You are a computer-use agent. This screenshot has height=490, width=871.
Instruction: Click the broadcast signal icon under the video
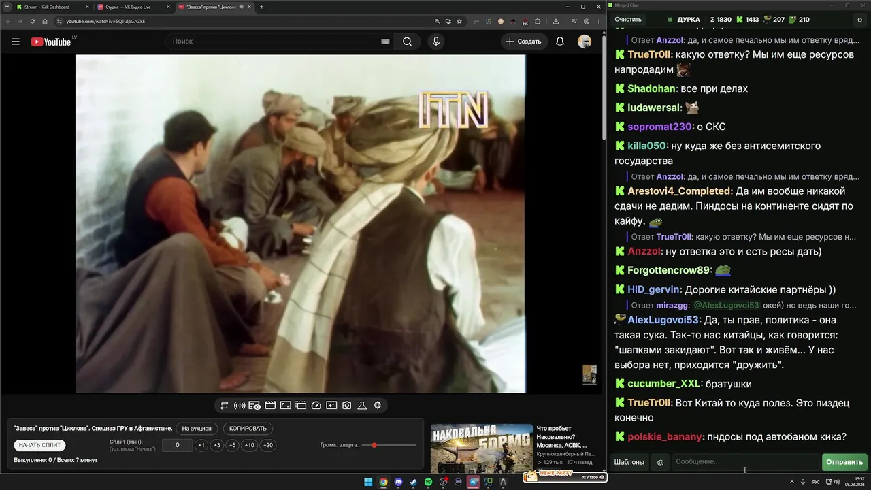[x=240, y=406]
